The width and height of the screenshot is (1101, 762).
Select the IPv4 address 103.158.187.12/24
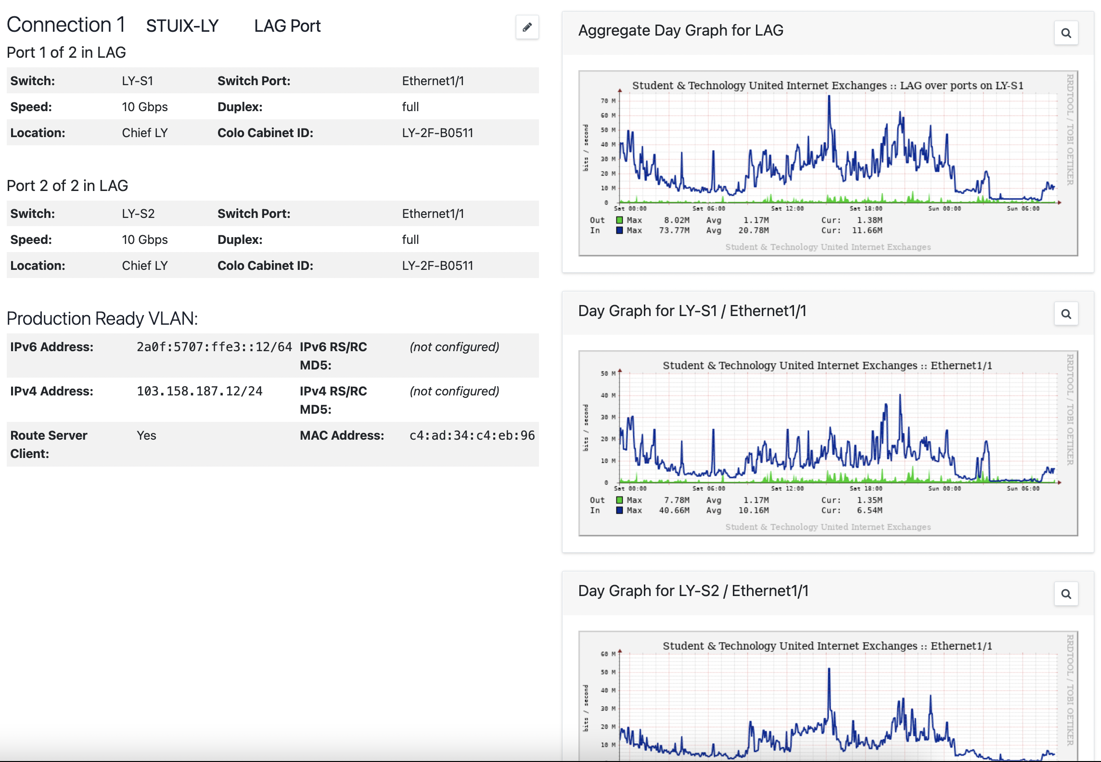(200, 391)
